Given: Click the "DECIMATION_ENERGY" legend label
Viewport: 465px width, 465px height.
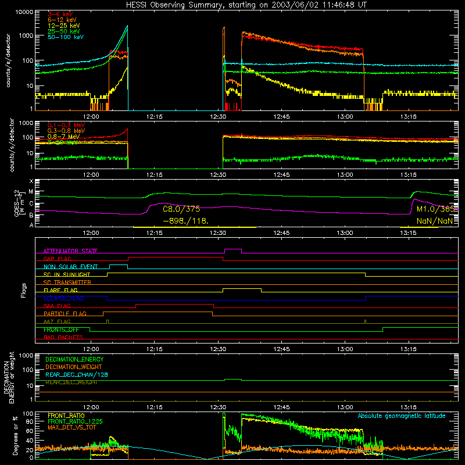Looking at the screenshot, I should coord(74,359).
